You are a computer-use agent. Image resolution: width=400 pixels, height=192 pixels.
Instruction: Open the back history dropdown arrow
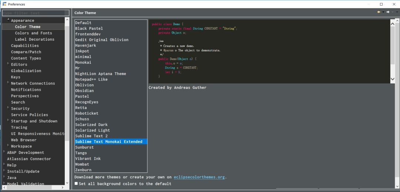click(383, 12)
